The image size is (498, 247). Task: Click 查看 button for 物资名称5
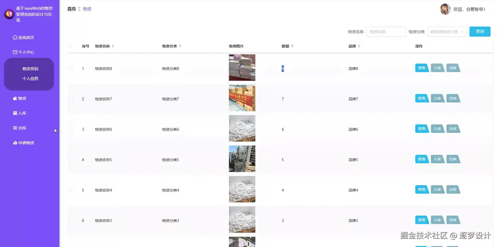[x=422, y=159]
